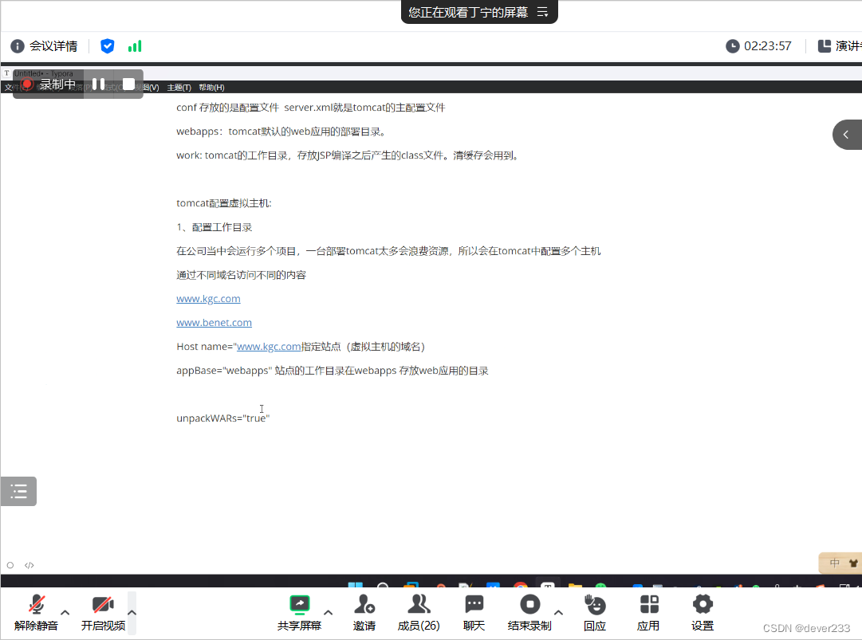Open the Chrome icon in shared taskbar
This screenshot has height=640, width=862.
point(521,585)
